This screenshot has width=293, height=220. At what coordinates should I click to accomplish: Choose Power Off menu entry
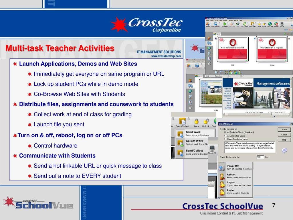(x=235, y=167)
